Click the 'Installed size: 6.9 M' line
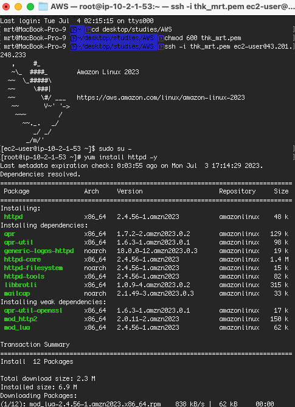The width and height of the screenshot is (295, 407). [x=39, y=388]
